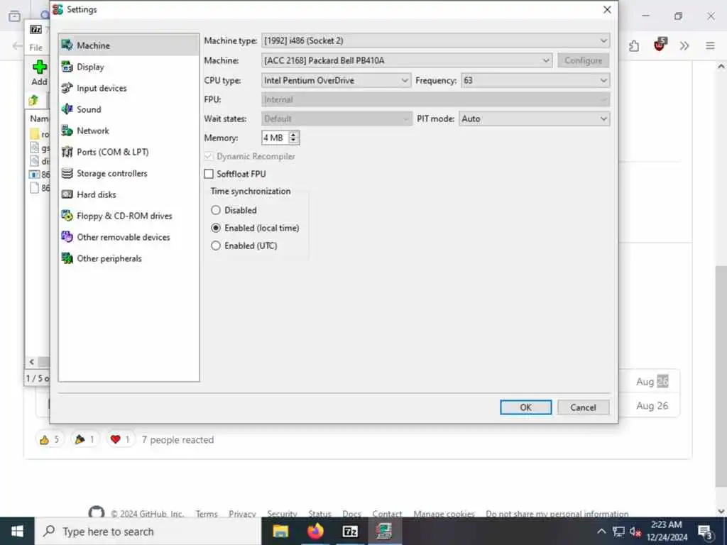727x545 pixels.
Task: Cancel the Settings dialog
Action: [583, 407]
